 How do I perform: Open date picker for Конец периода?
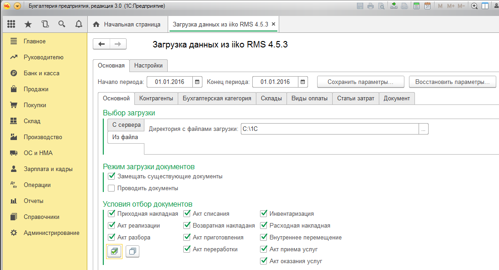[303, 82]
